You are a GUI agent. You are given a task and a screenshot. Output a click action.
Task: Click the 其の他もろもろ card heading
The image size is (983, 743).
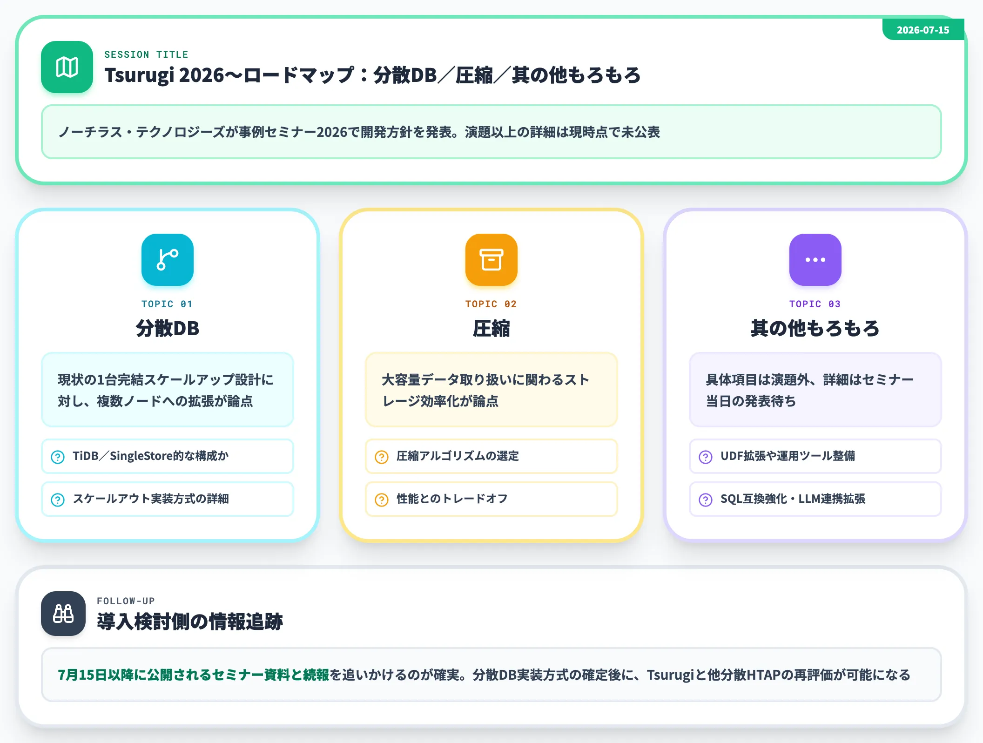tap(815, 328)
